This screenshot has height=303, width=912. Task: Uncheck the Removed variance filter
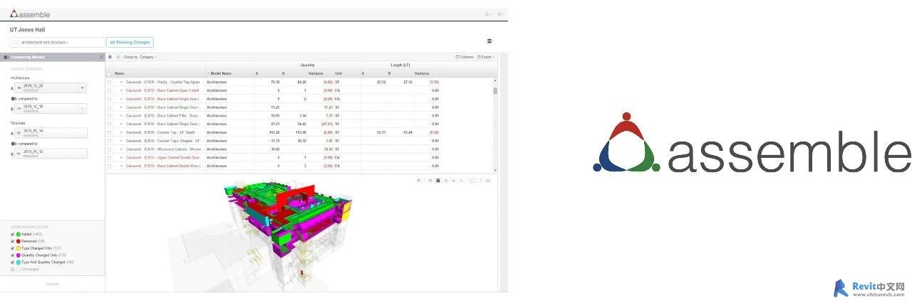coord(12,241)
